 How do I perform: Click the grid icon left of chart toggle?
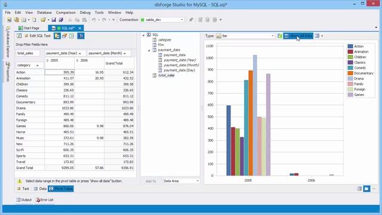[72, 36]
